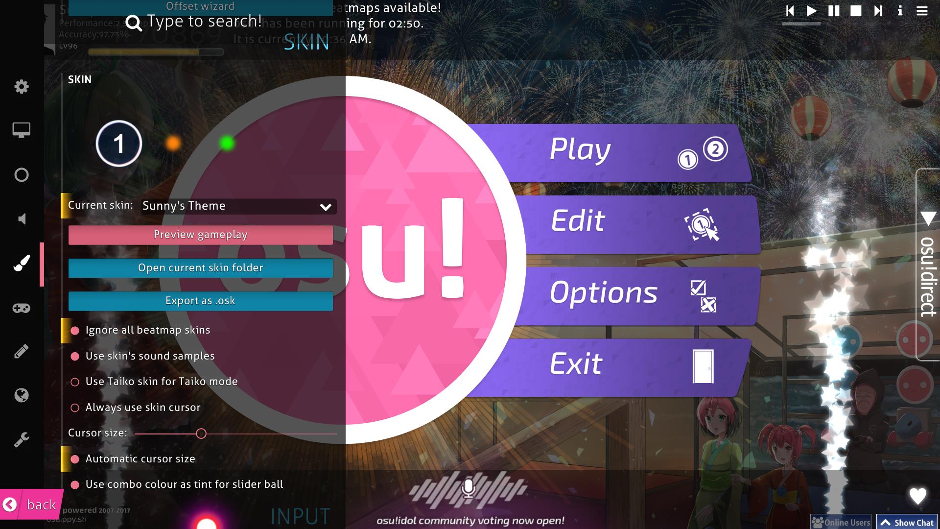The height and width of the screenshot is (529, 940).
Task: Click the Open current skin folder button
Action: [200, 267]
